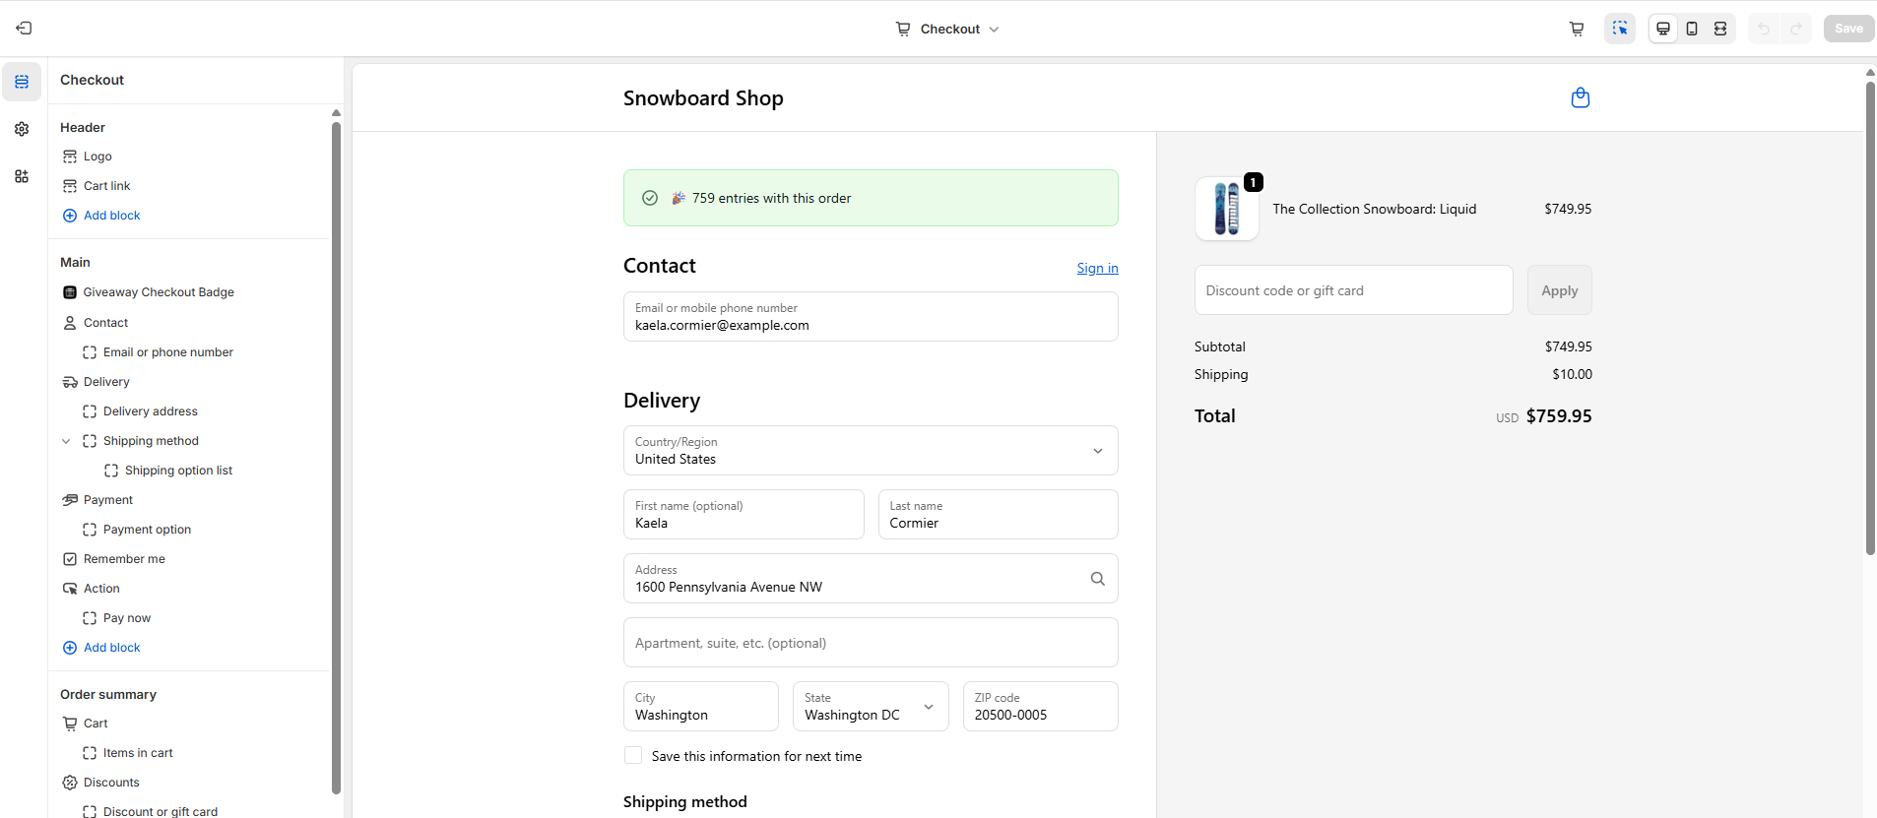Switch to desktop preview
Image resolution: width=1877 pixels, height=818 pixels.
coord(1663,29)
